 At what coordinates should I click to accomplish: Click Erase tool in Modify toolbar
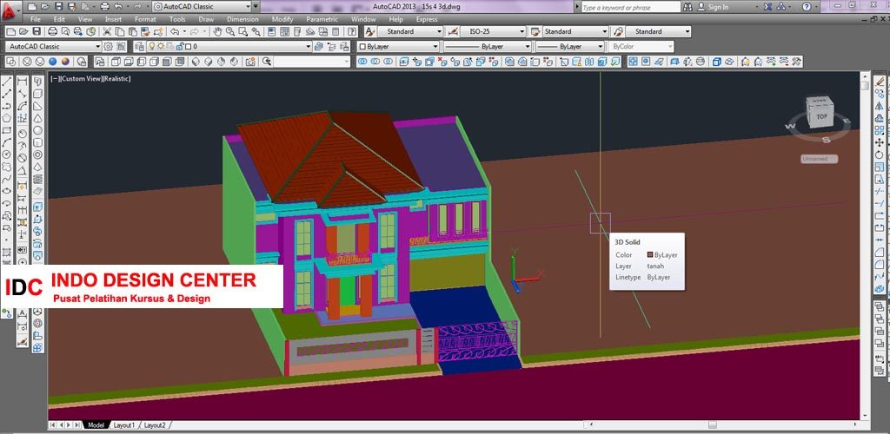coord(880,82)
